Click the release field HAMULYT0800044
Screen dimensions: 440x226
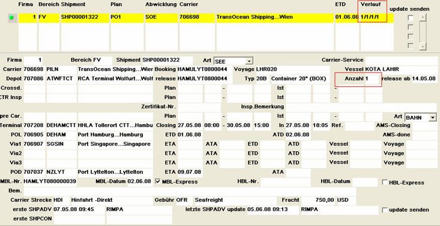pyautogui.click(x=205, y=78)
